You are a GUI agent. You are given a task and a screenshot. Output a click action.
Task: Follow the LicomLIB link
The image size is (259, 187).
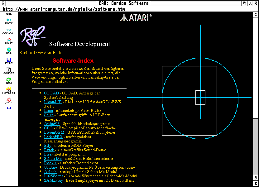pos(53,102)
